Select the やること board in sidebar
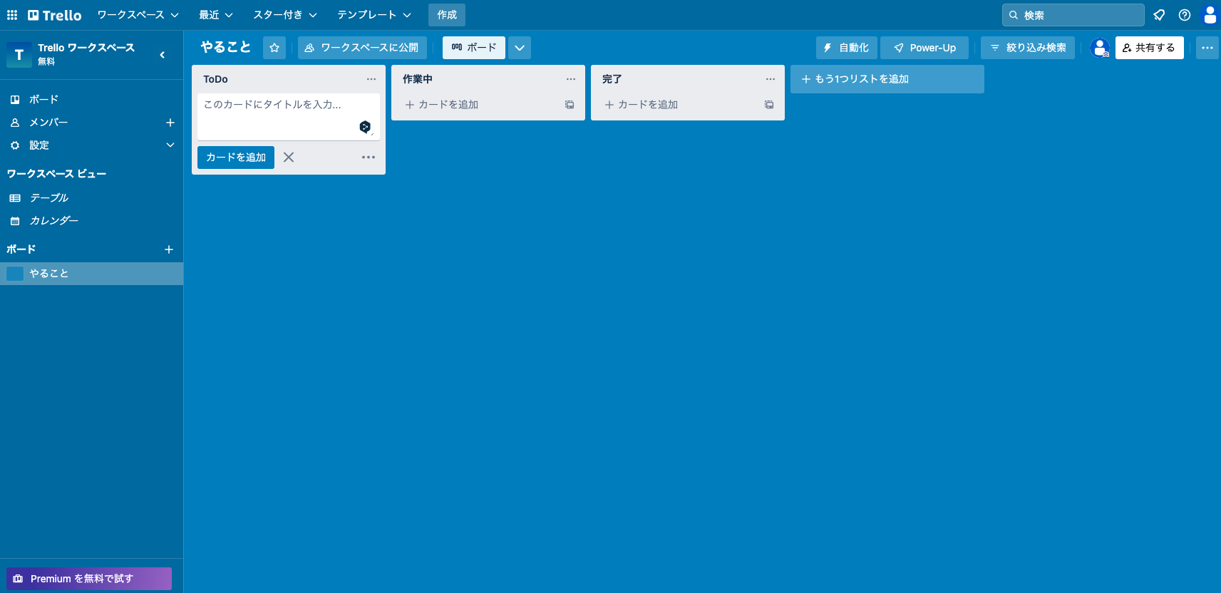1221x593 pixels. click(91, 274)
